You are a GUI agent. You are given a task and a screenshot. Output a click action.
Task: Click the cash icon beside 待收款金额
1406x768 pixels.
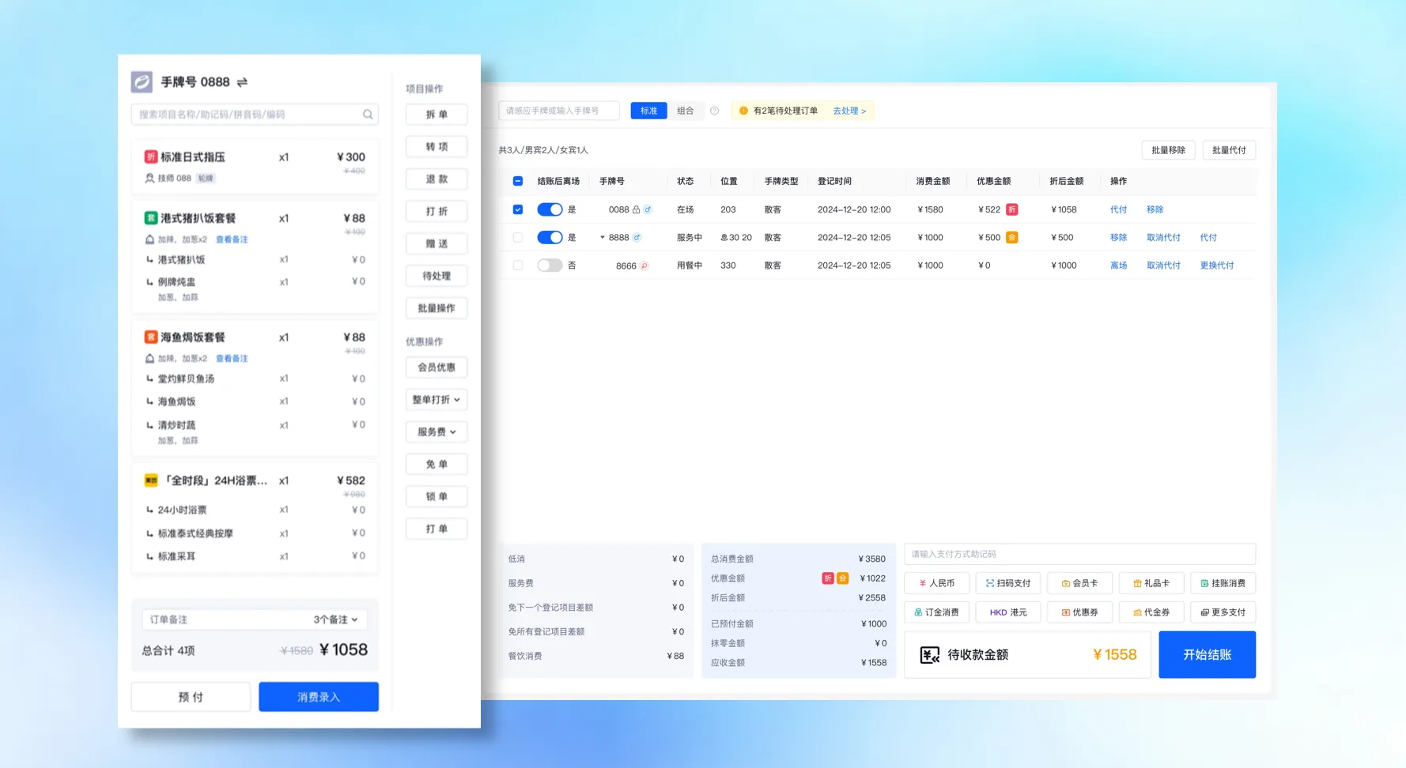click(x=930, y=654)
